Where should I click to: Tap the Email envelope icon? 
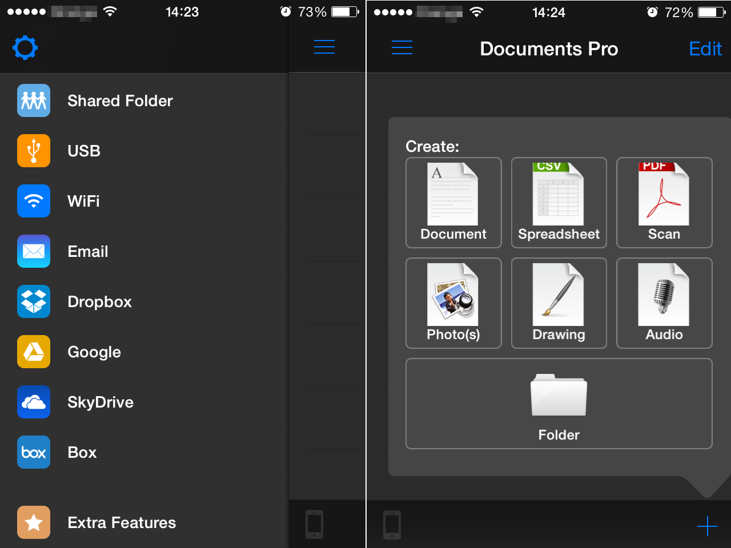[x=34, y=251]
